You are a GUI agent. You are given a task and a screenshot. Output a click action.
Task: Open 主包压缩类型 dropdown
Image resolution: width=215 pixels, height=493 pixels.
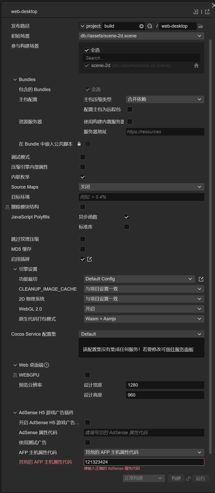(165, 99)
